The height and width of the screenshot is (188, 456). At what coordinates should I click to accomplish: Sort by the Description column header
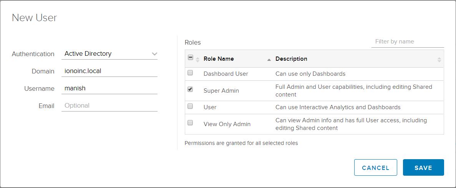point(291,59)
